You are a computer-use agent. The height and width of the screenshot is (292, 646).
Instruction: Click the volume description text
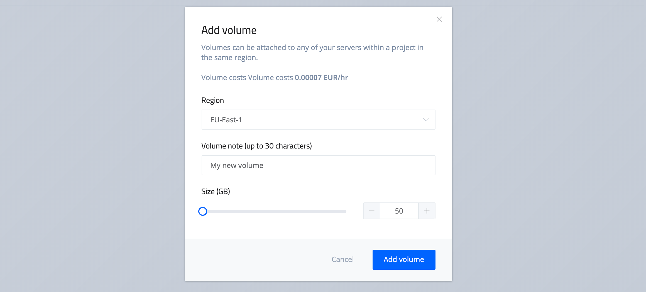pyautogui.click(x=312, y=52)
